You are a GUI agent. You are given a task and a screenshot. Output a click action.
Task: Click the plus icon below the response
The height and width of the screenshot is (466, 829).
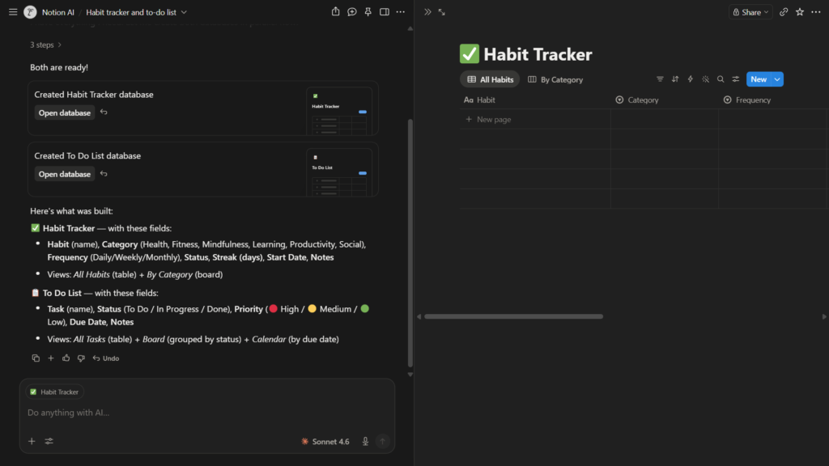pyautogui.click(x=51, y=358)
